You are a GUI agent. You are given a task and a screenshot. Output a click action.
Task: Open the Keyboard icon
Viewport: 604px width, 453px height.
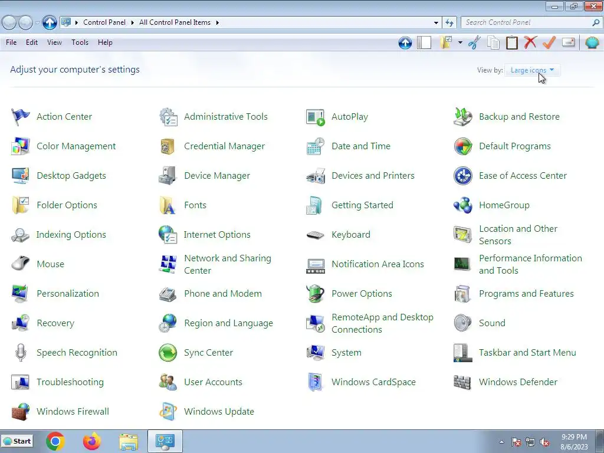coord(316,235)
